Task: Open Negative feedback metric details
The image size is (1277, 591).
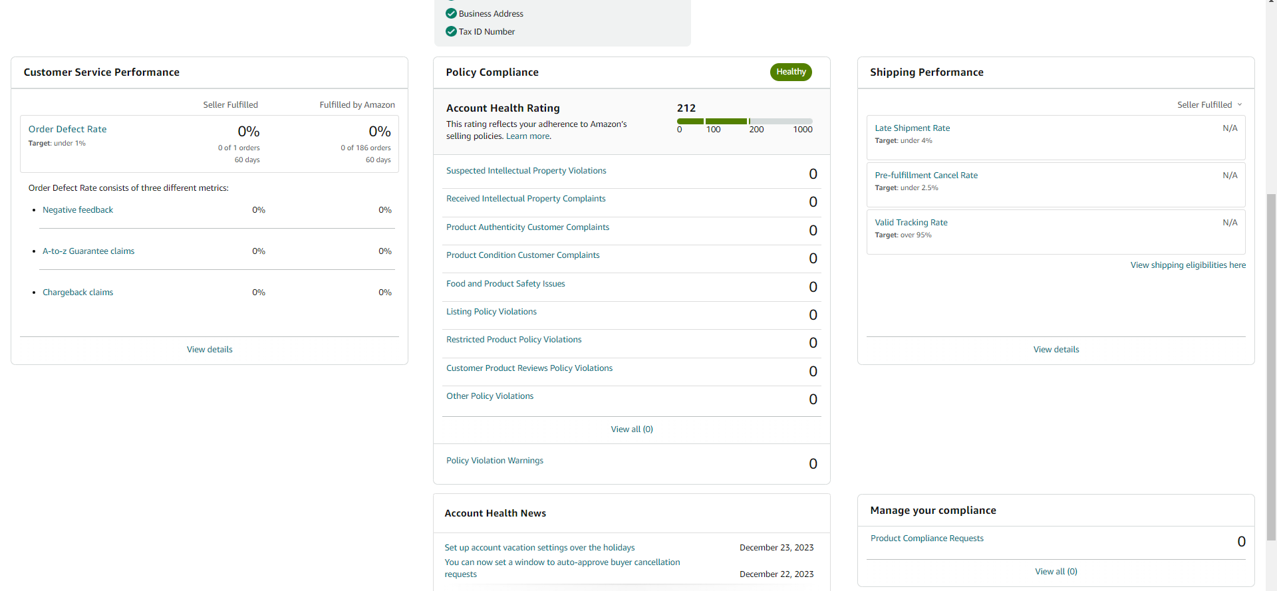Action: 78,209
